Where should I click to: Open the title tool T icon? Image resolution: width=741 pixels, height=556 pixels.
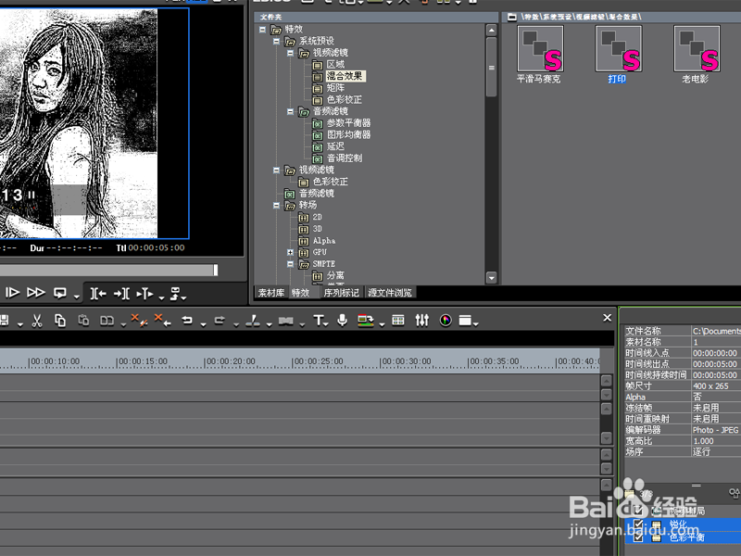point(319,321)
